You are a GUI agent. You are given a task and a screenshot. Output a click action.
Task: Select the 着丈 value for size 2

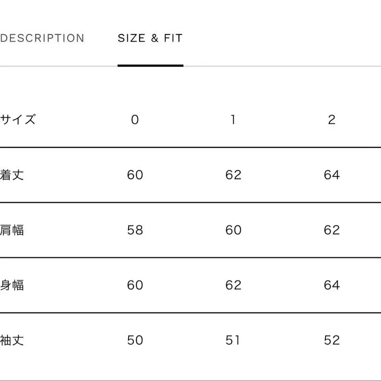(x=331, y=175)
